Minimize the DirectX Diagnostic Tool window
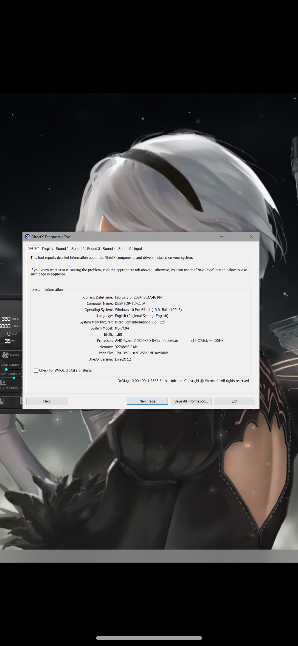 [x=221, y=237]
